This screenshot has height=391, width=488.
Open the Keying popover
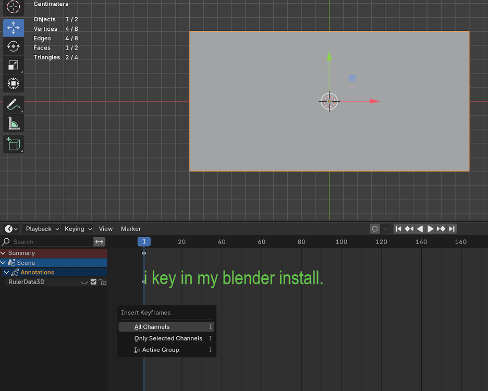coord(78,229)
